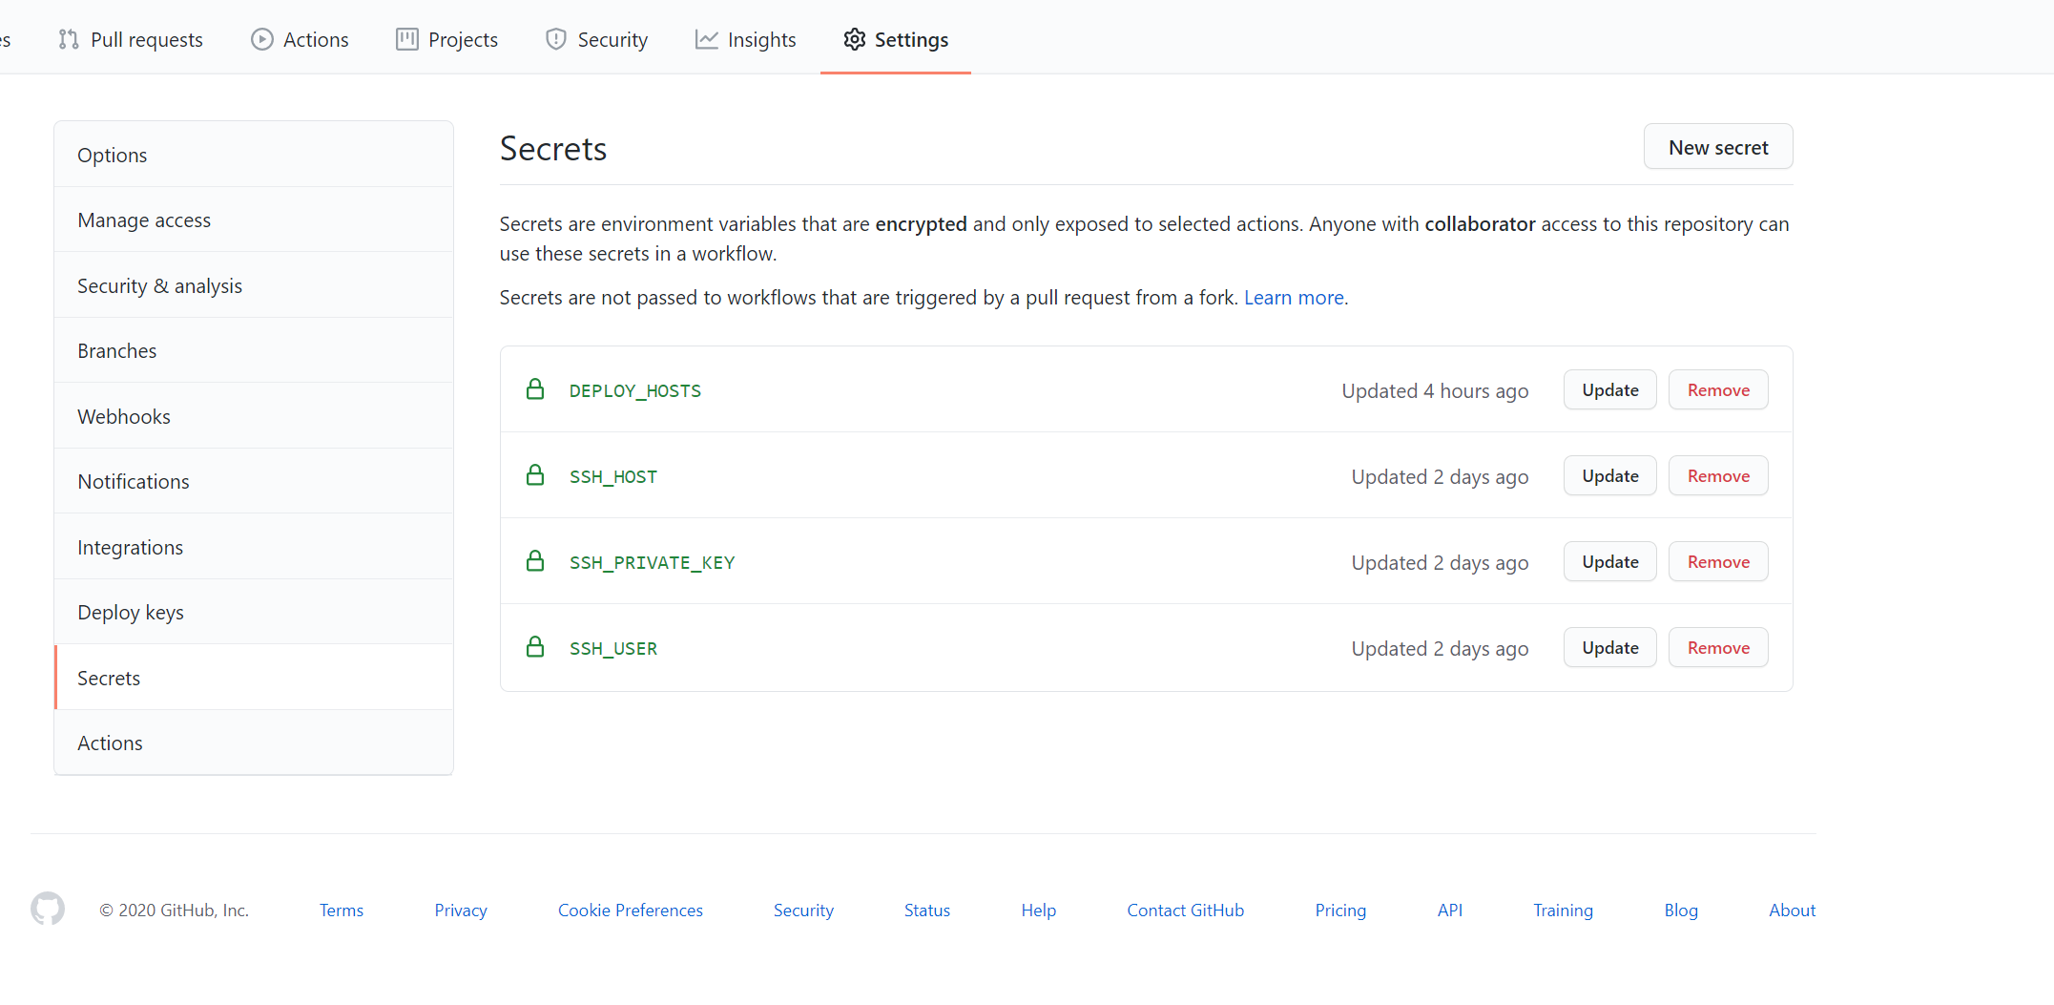
Task: Remove the SSH_USER secret
Action: 1718,647
